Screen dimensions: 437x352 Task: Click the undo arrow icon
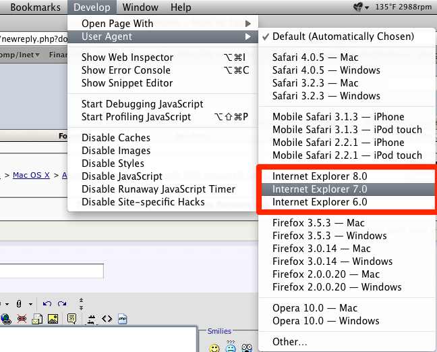coord(47,304)
